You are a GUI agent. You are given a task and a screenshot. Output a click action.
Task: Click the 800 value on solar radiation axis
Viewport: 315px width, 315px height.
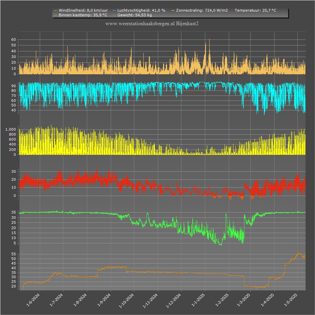point(12,134)
